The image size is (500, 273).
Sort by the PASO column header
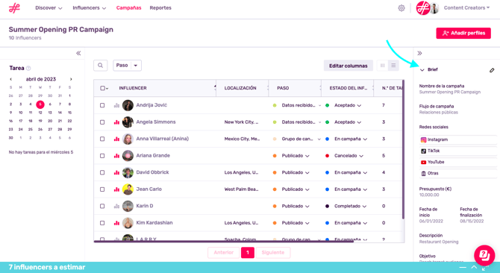pos(283,88)
